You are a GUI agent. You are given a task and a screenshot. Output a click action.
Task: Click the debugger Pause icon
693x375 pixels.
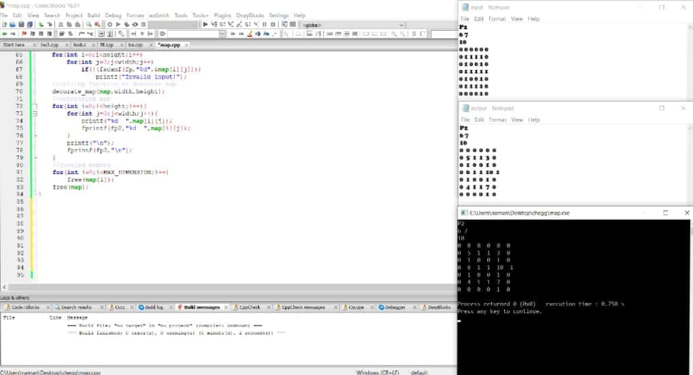click(264, 24)
